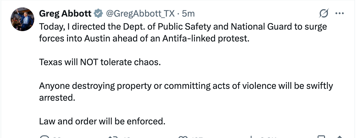
Task: Open the @GregAbbott_TX handle link
Action: tap(141, 14)
